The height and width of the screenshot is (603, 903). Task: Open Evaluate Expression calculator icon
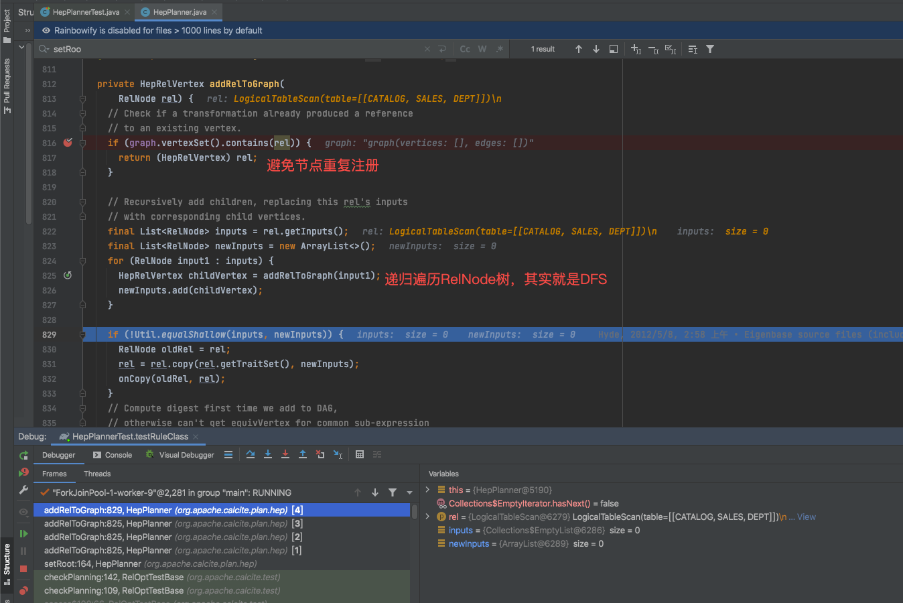pos(360,455)
